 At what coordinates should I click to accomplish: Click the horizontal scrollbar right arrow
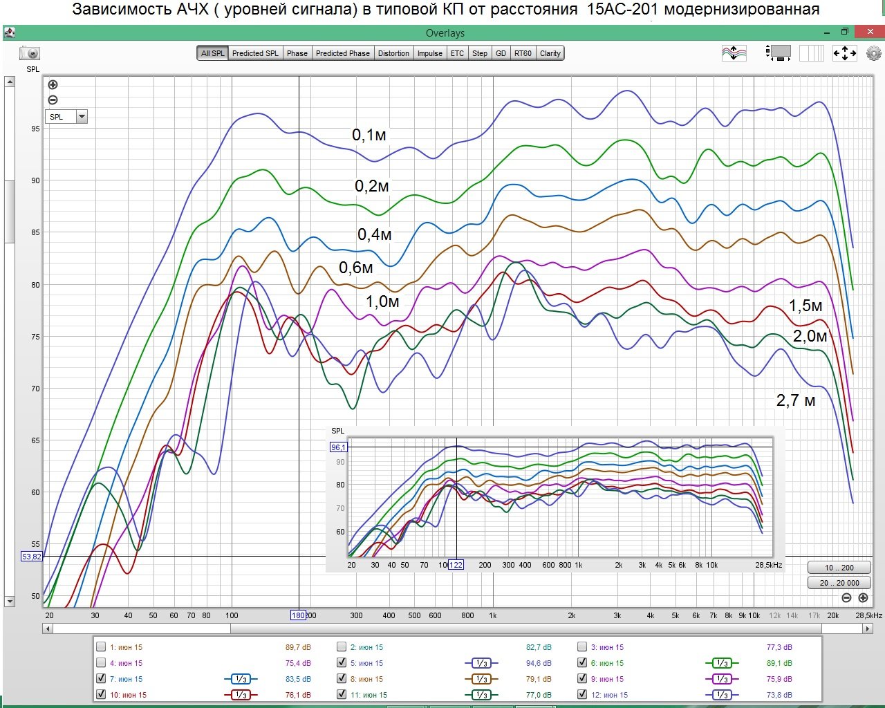(x=868, y=628)
